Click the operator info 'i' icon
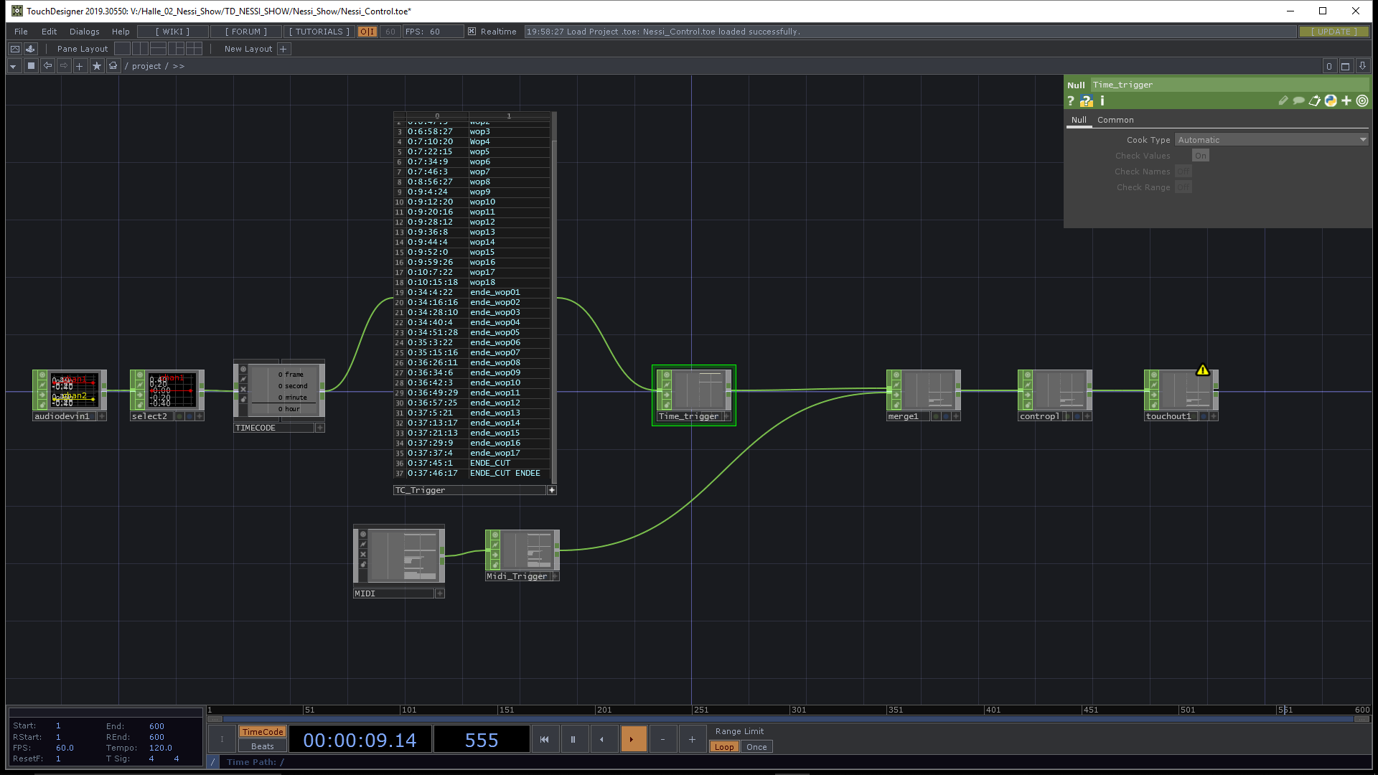The height and width of the screenshot is (775, 1378). pos(1102,101)
